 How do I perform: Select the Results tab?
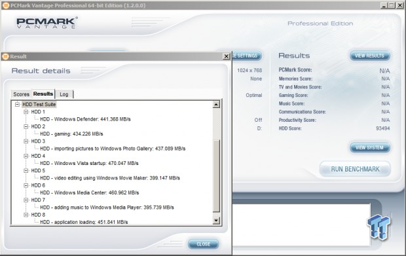pos(43,94)
